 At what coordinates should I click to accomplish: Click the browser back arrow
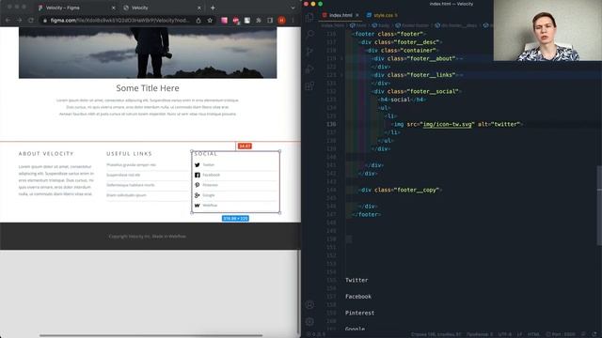click(x=8, y=20)
